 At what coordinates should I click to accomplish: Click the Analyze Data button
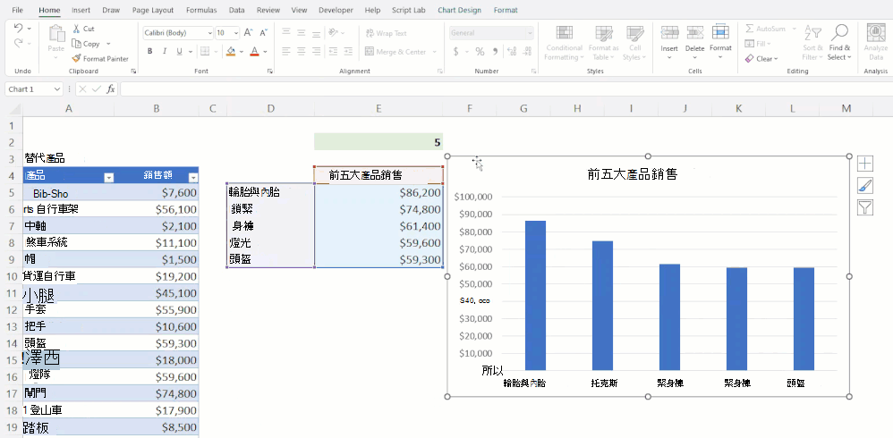876,43
